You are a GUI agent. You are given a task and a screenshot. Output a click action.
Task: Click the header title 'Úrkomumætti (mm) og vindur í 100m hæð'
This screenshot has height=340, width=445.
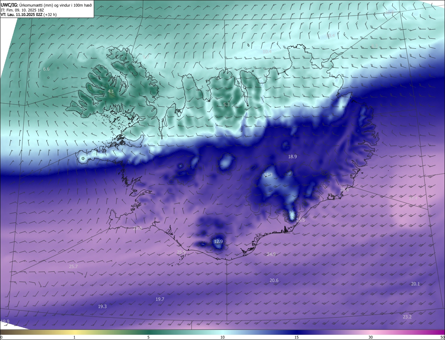[56, 5]
